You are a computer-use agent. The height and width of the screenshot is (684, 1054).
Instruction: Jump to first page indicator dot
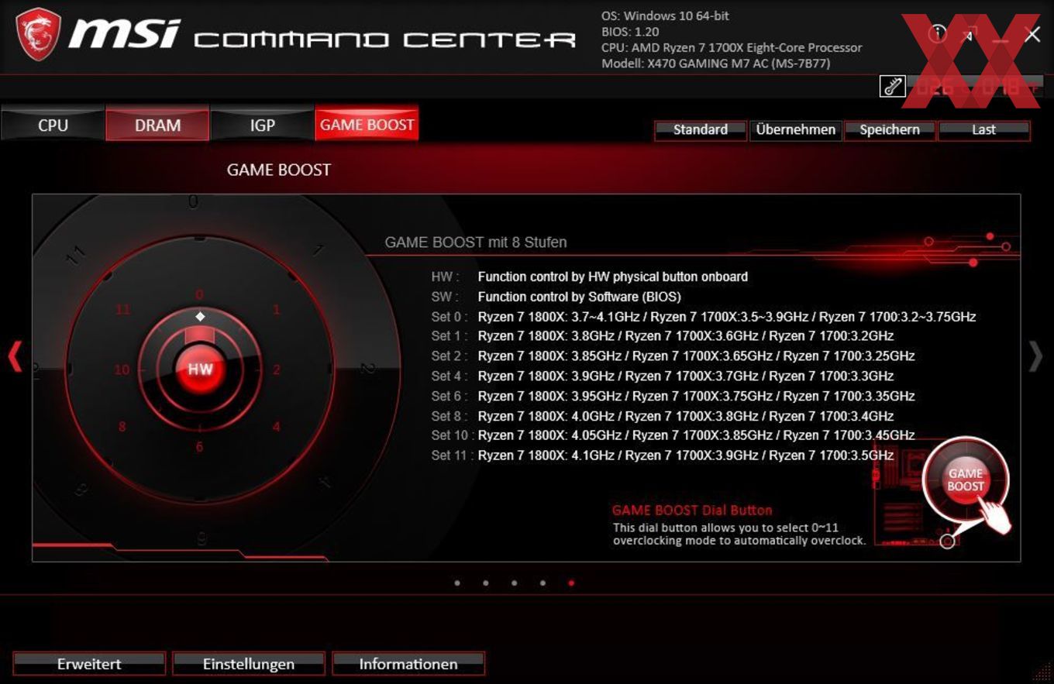[x=457, y=583]
